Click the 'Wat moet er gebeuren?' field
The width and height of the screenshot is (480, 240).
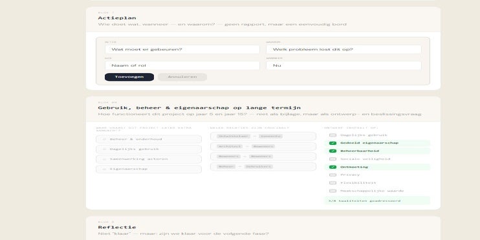pyautogui.click(x=182, y=49)
